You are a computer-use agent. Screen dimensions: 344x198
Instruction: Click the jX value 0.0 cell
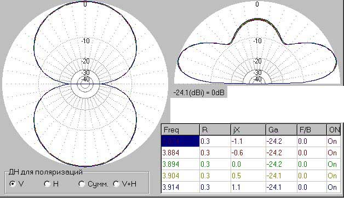[x=248, y=164]
